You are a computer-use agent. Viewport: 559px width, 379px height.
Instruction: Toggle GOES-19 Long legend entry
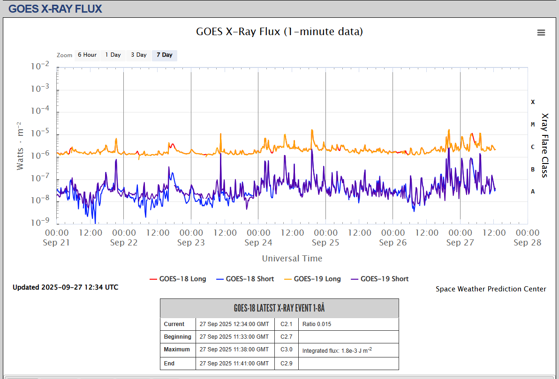(312, 279)
